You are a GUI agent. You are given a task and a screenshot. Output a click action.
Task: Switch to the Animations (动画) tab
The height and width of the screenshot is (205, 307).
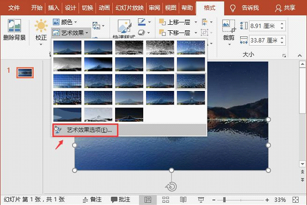(104, 8)
